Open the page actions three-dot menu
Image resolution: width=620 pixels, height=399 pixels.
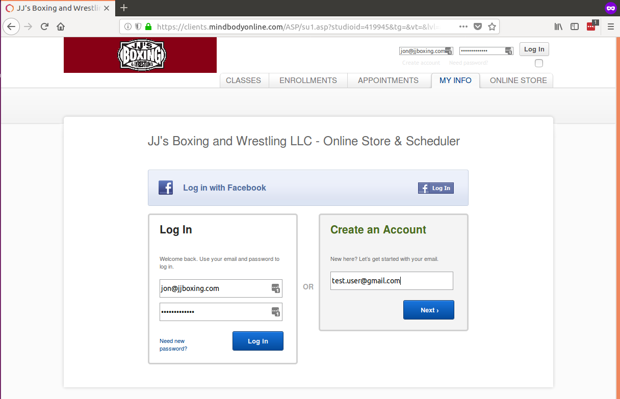coord(463,26)
